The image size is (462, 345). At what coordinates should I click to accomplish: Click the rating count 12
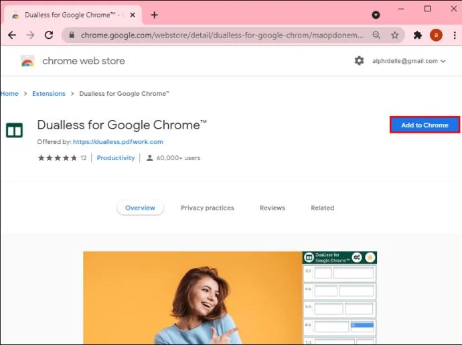pyautogui.click(x=84, y=158)
